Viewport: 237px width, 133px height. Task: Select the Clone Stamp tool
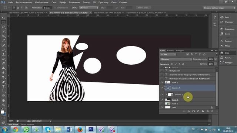3,54
